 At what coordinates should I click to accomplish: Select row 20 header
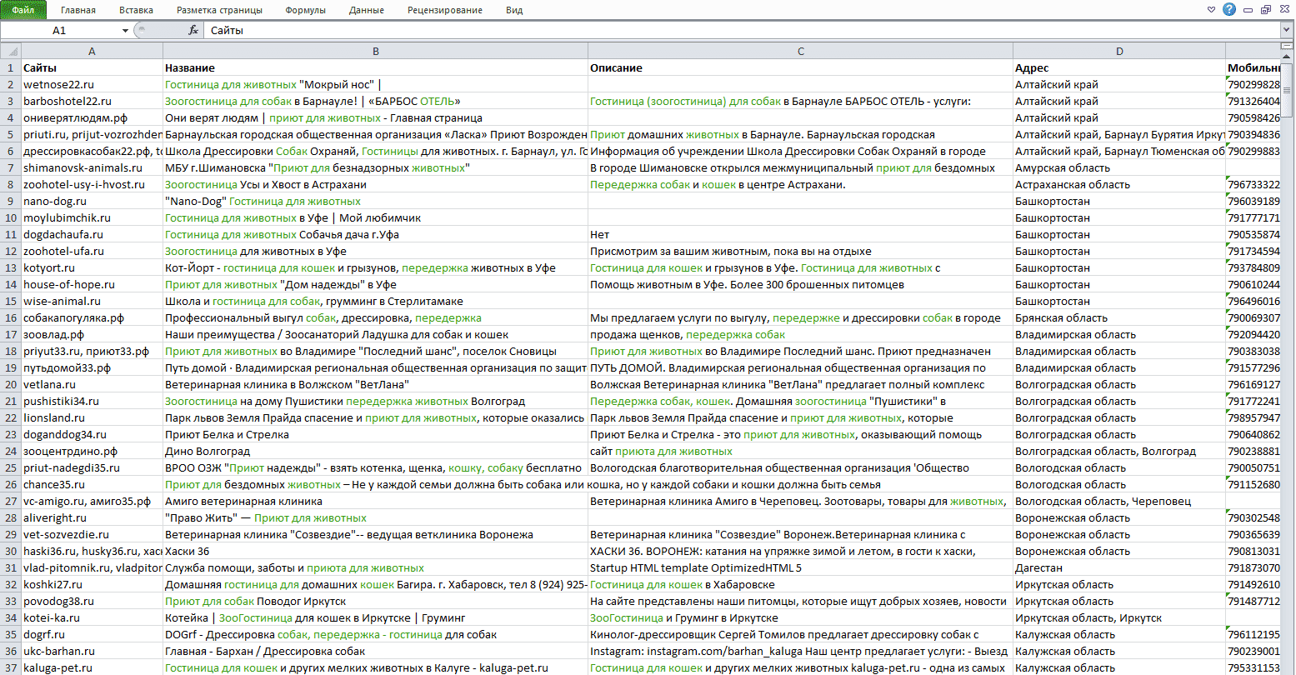[x=10, y=384]
